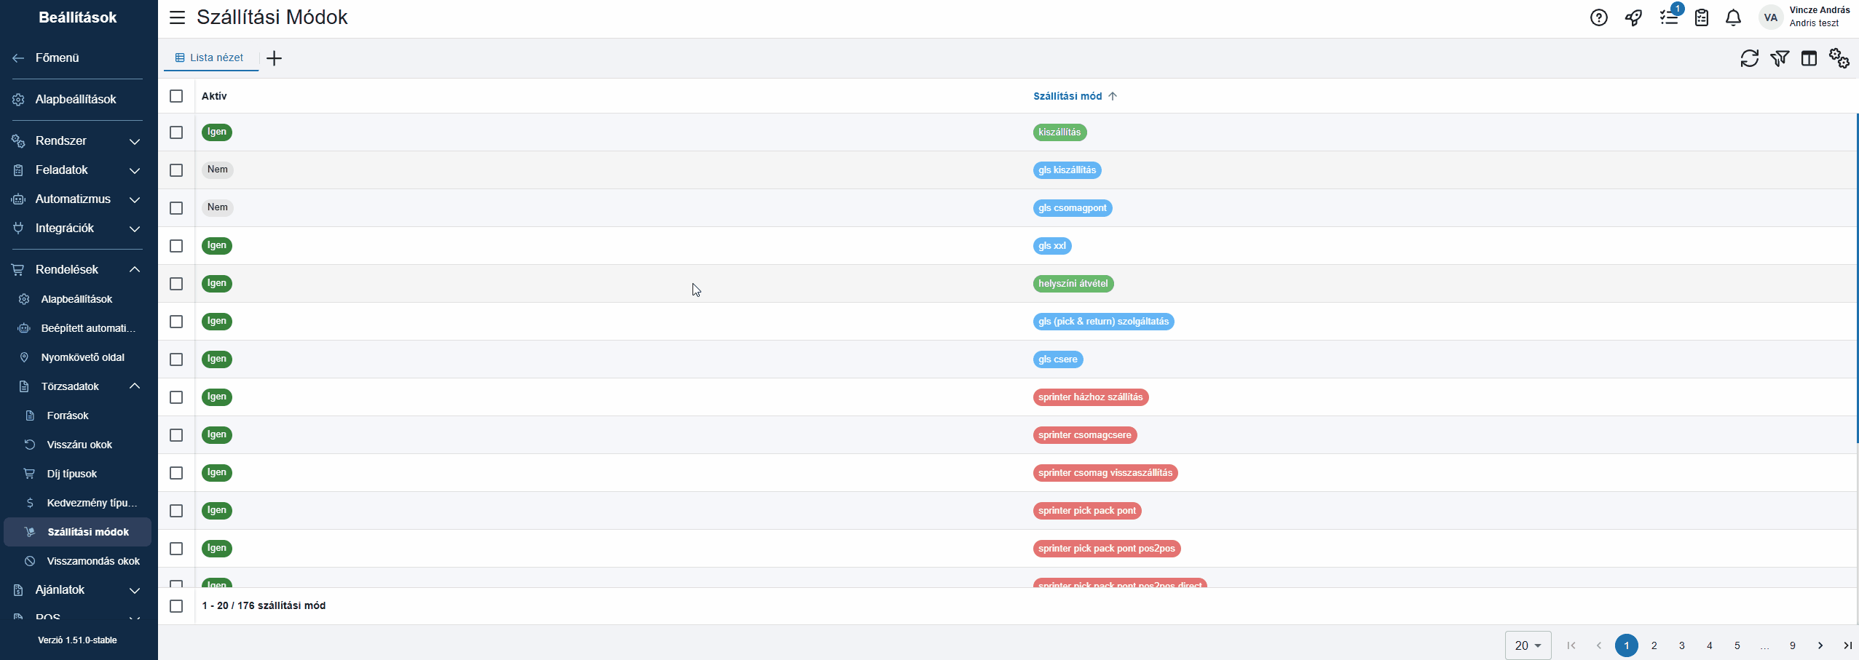Tick the checkbox for helyszíni átvétel
This screenshot has height=660, width=1859.
[176, 284]
